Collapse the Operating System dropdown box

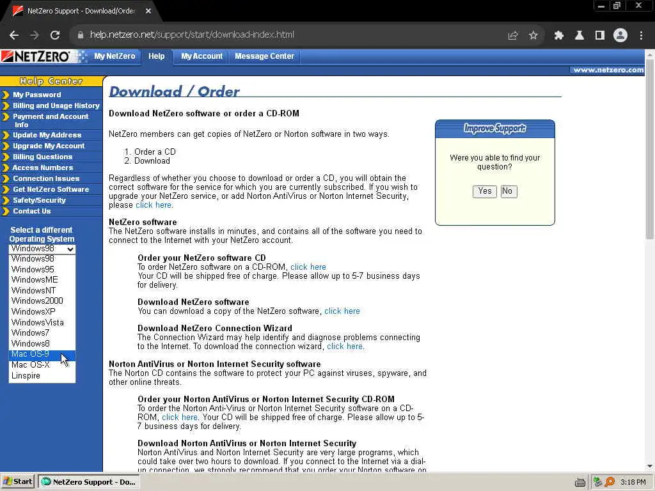click(42, 249)
